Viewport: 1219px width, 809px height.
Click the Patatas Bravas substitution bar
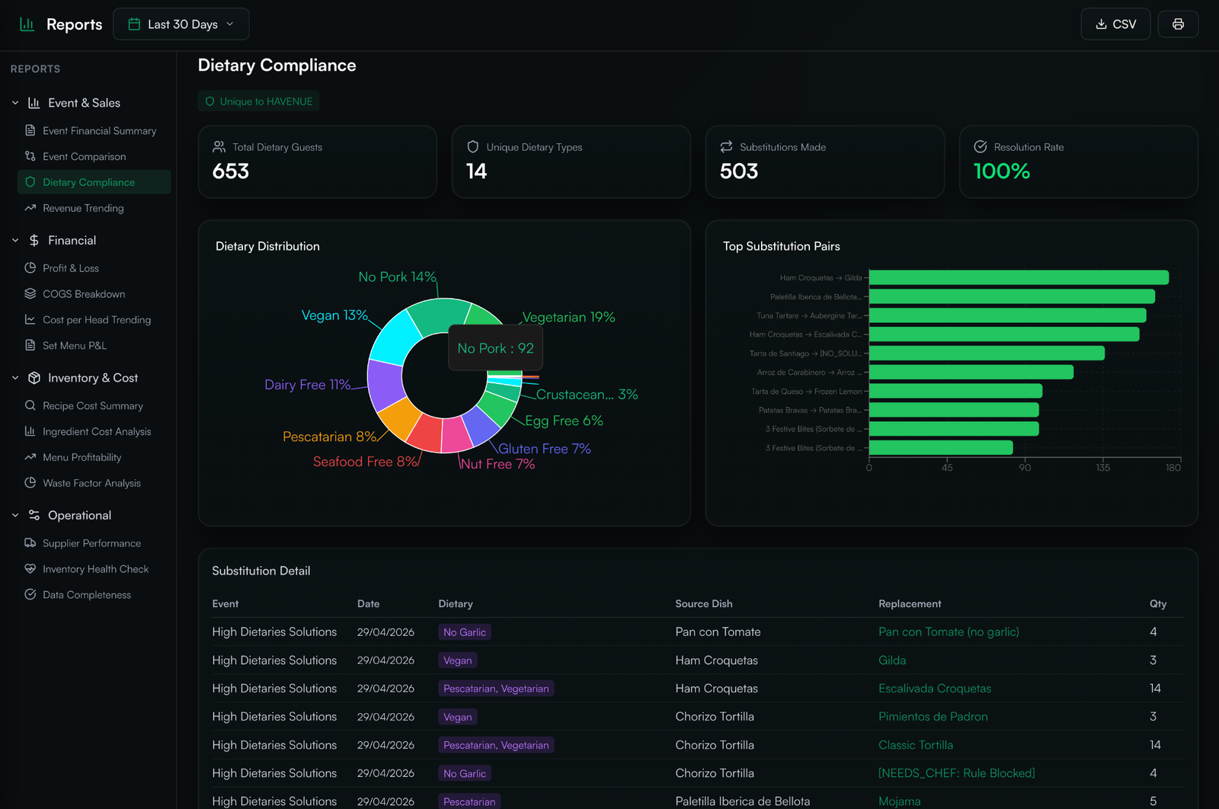click(x=954, y=410)
